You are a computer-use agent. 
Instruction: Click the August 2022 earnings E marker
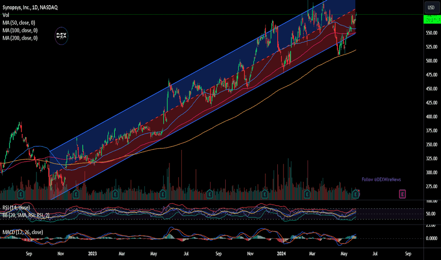[x=20, y=194]
